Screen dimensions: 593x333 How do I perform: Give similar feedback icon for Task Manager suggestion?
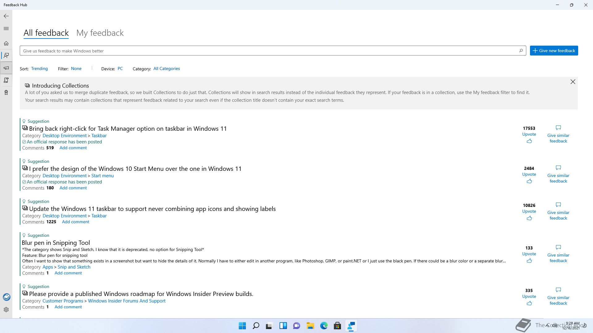(558, 128)
